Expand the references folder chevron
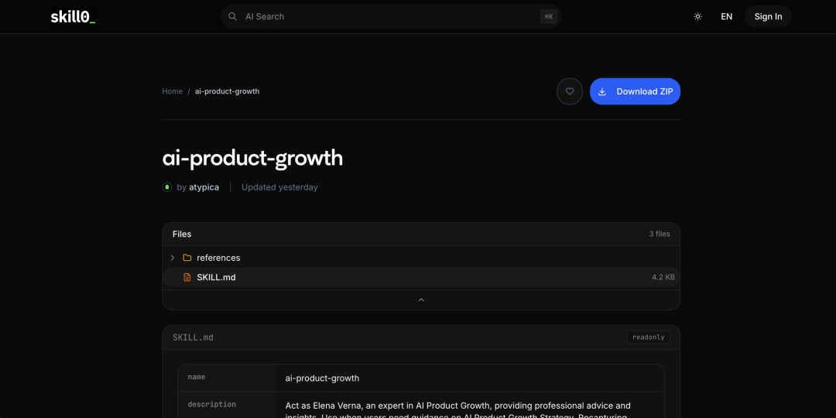Image resolution: width=836 pixels, height=418 pixels. [173, 258]
